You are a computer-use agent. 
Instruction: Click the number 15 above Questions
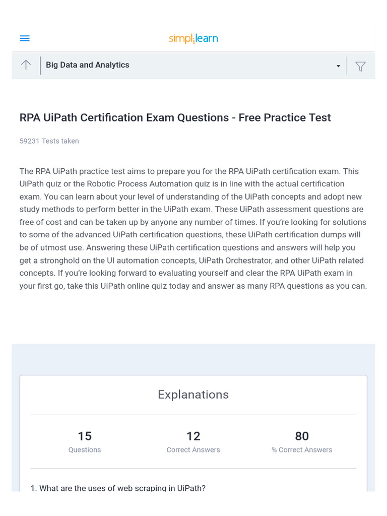tap(85, 436)
